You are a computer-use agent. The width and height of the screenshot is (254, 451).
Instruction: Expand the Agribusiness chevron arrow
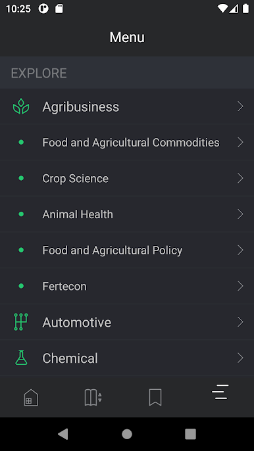click(240, 107)
